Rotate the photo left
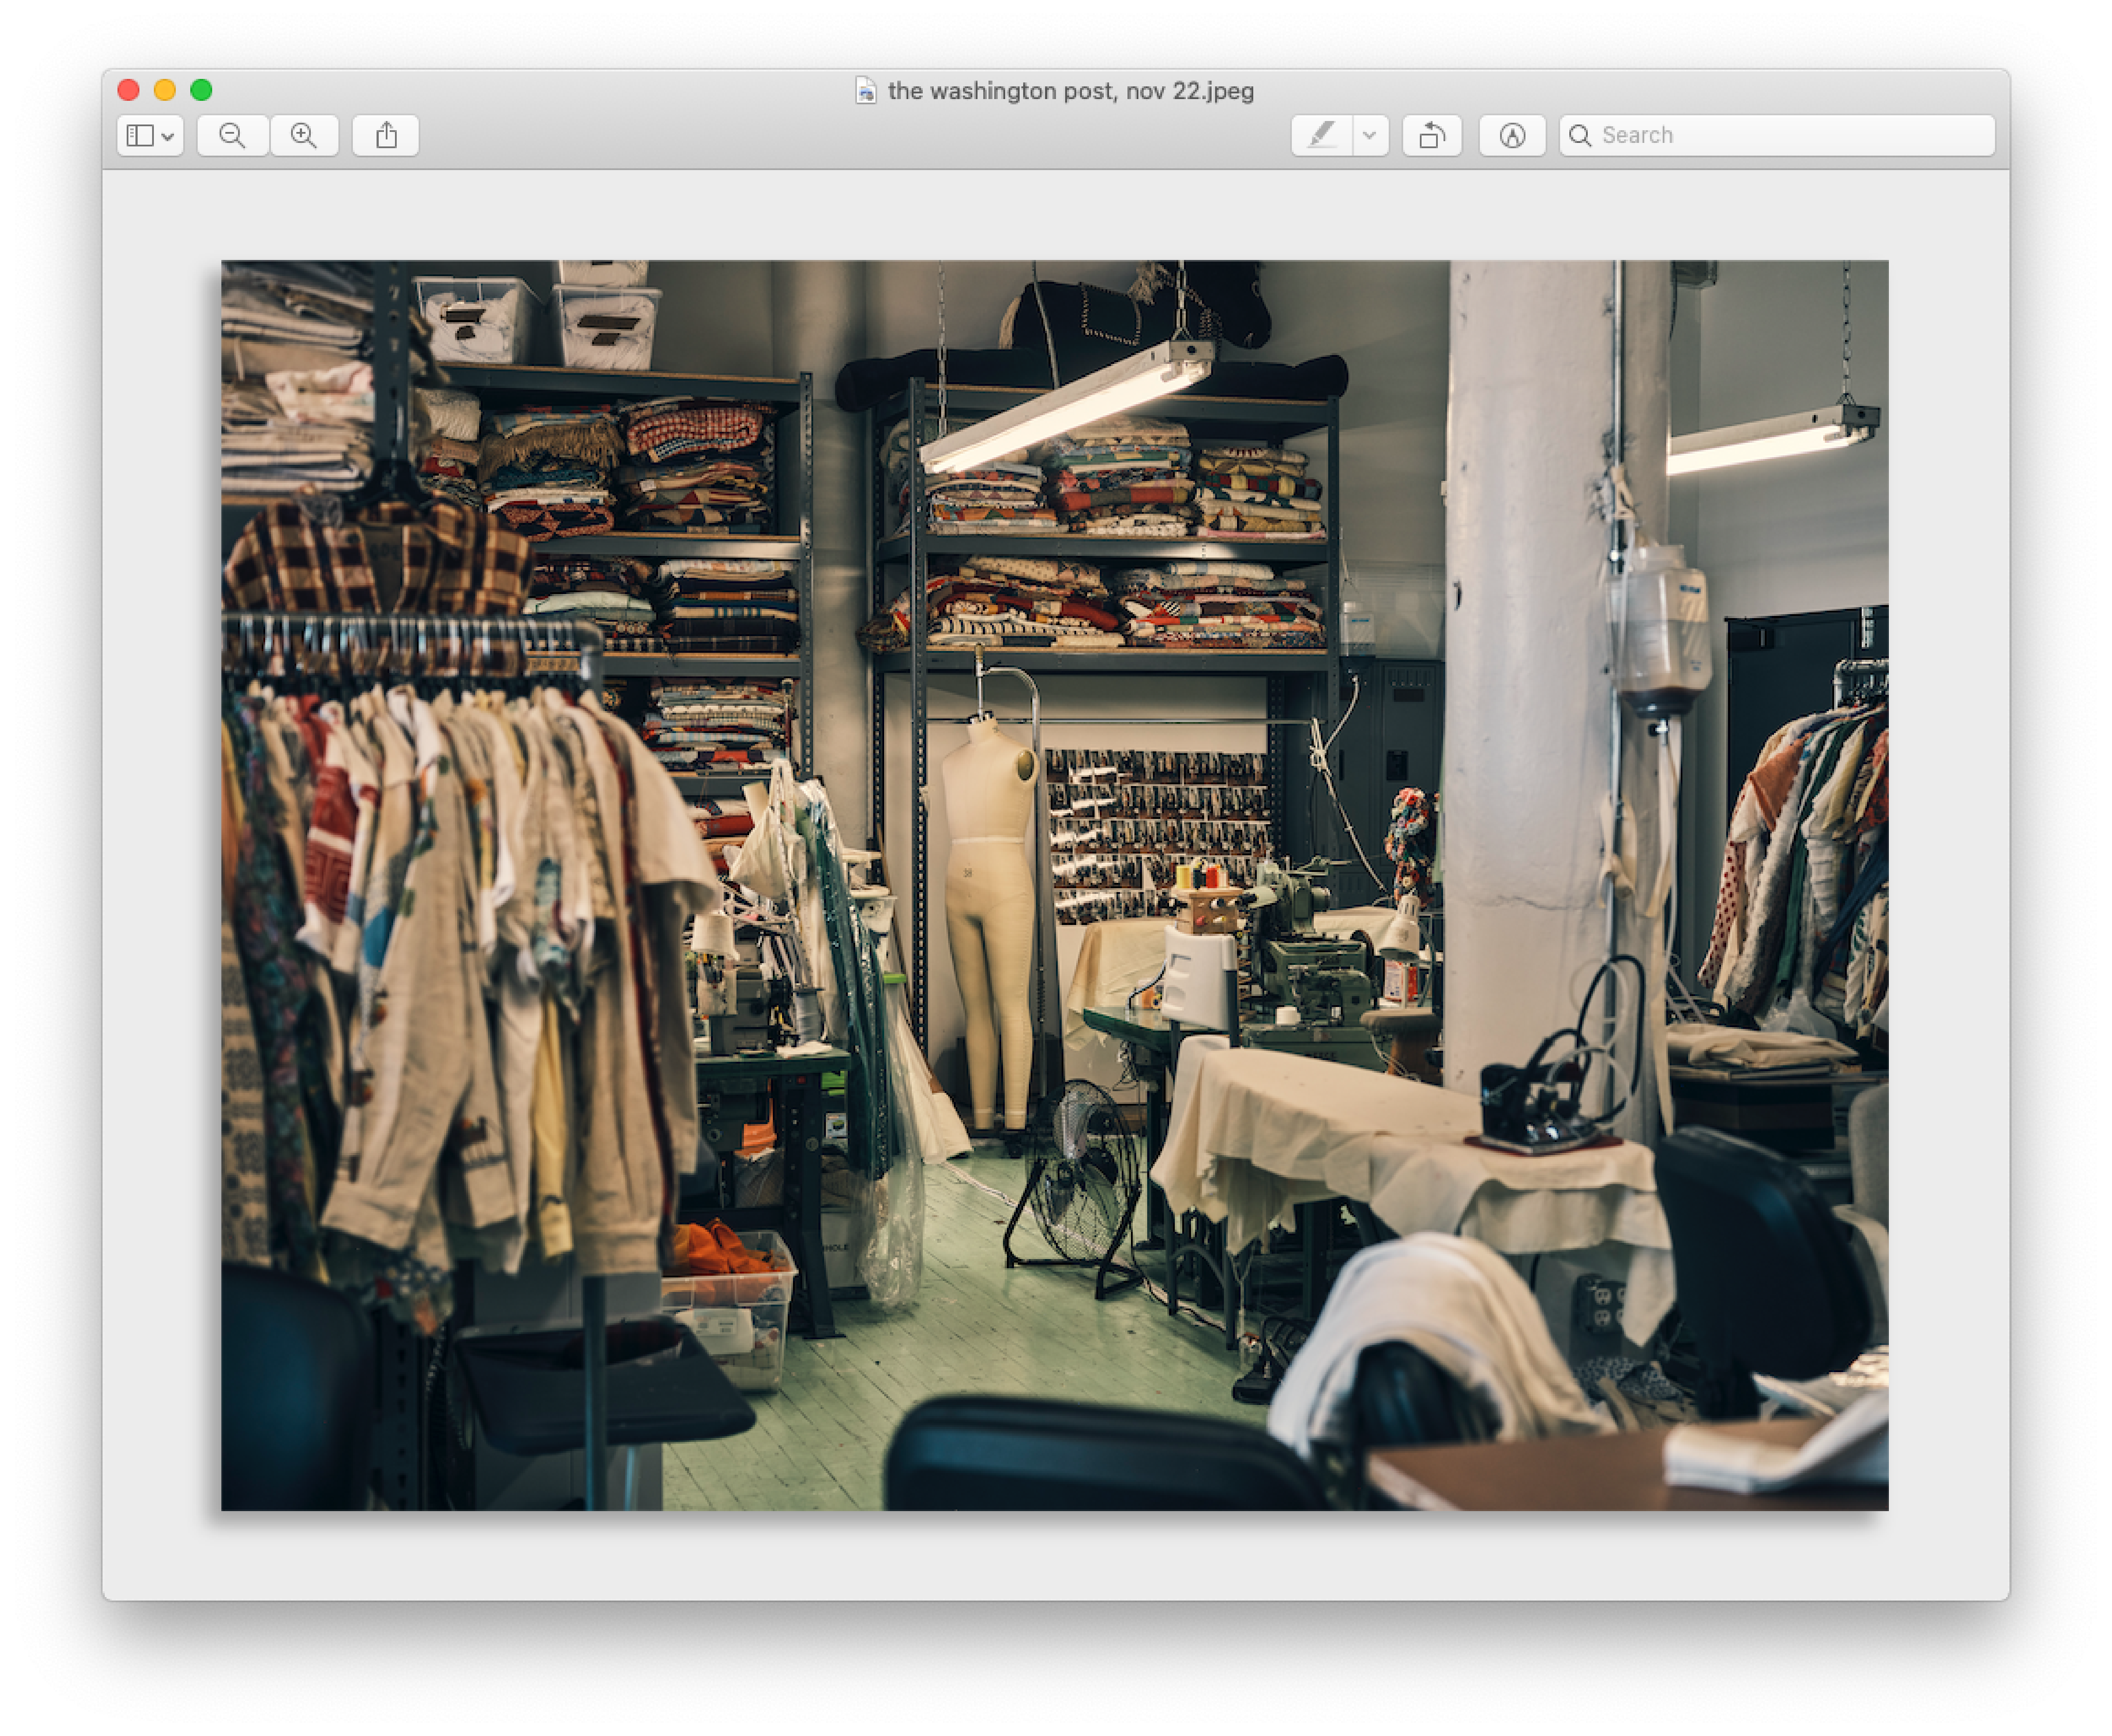Image resolution: width=2112 pixels, height=1736 pixels. click(x=1432, y=135)
